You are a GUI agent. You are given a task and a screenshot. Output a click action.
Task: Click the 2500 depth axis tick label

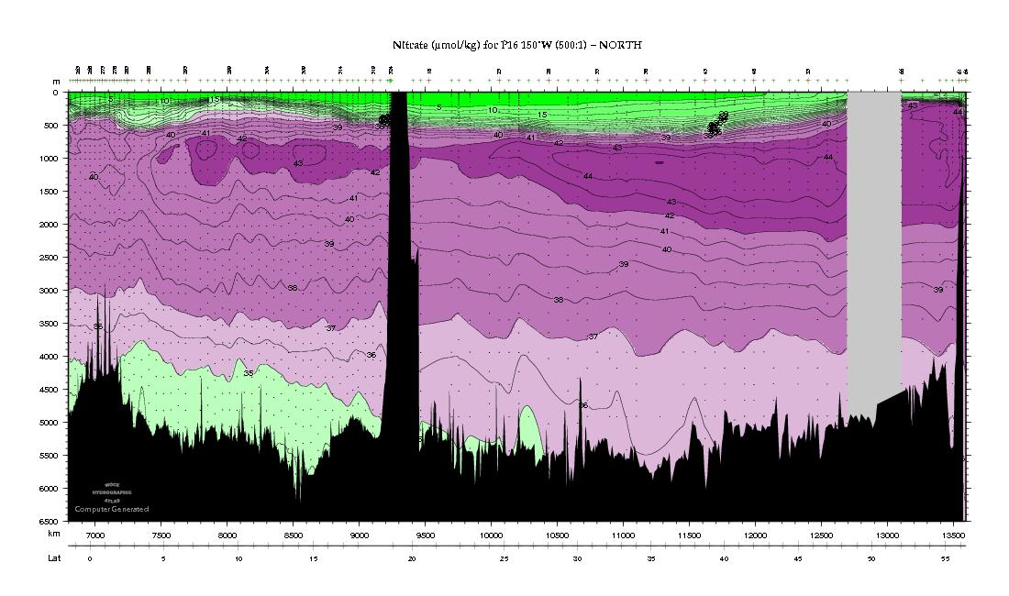click(x=49, y=257)
